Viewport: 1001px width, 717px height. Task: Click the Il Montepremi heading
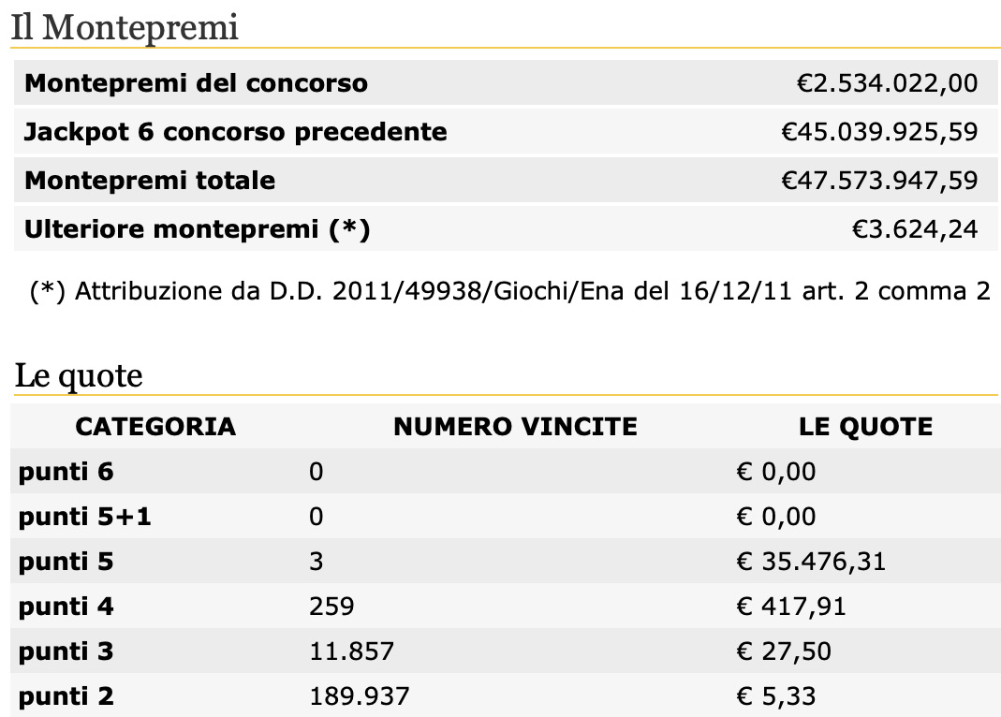coord(125,27)
